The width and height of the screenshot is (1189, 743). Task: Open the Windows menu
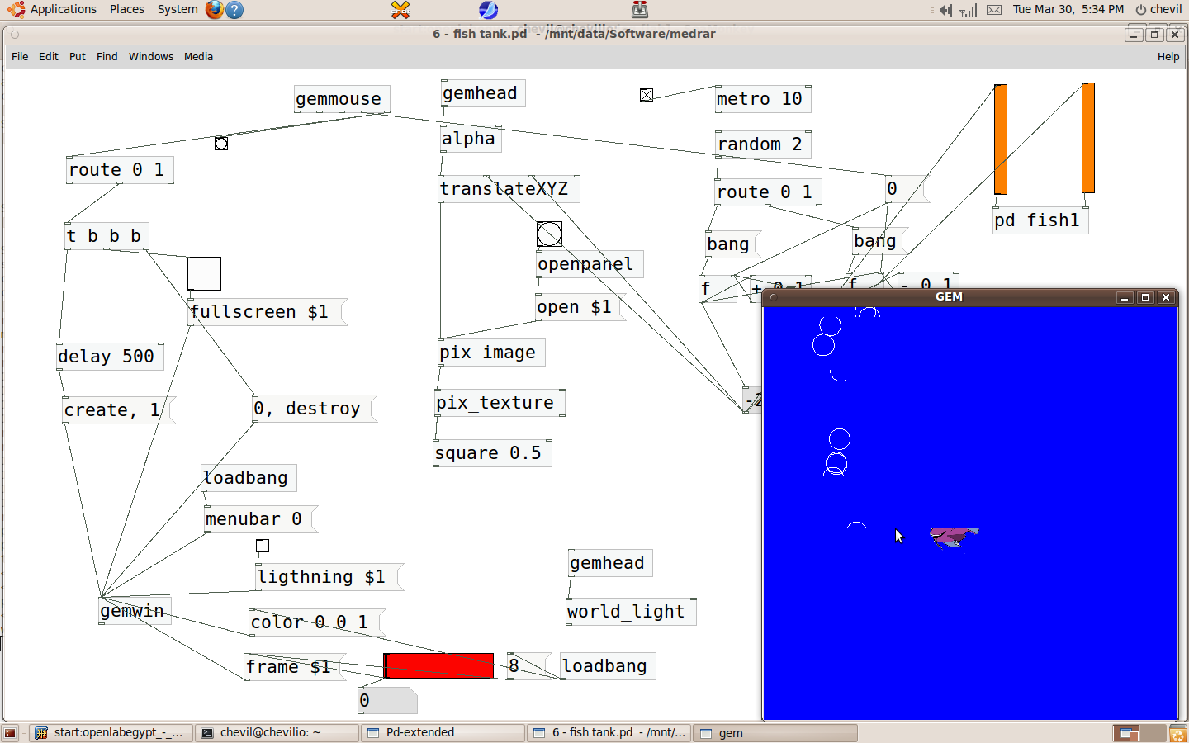pyautogui.click(x=151, y=56)
